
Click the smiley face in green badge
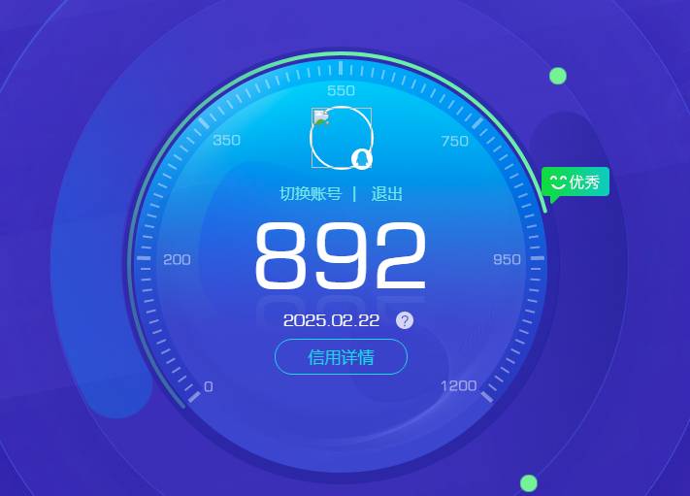pos(557,182)
